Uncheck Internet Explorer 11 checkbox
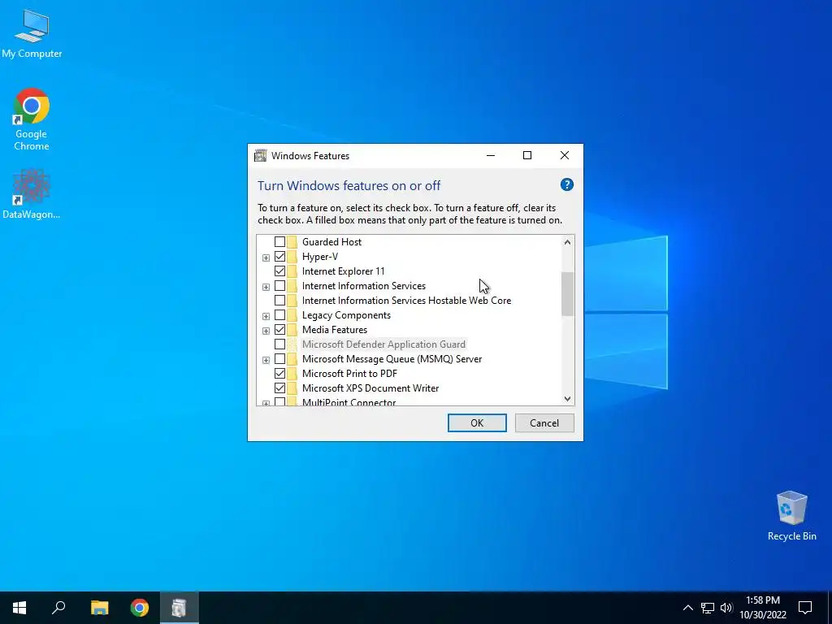 (x=279, y=271)
